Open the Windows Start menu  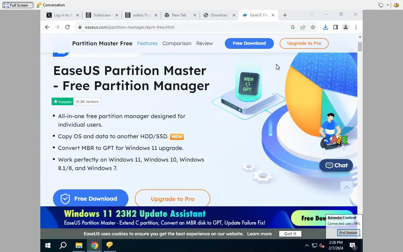tap(48, 245)
